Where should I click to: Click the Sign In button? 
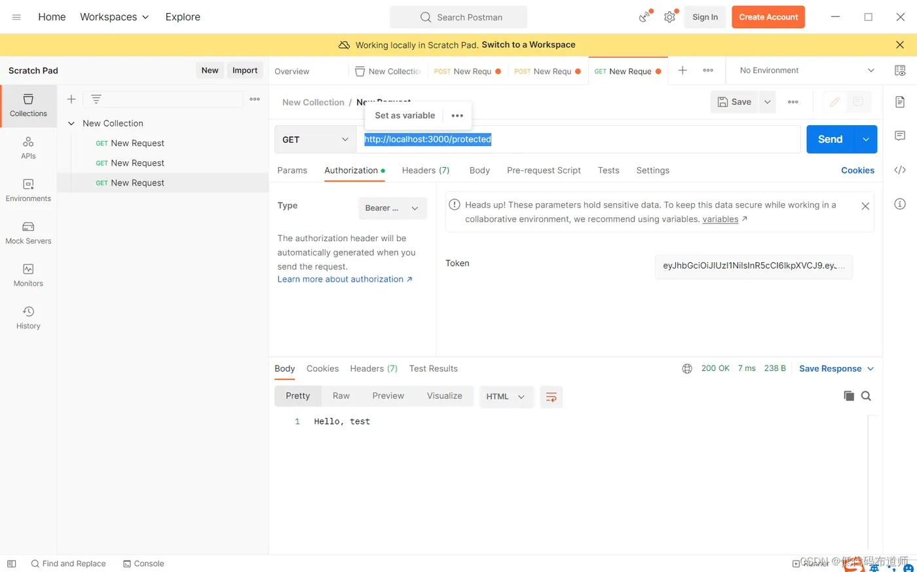tap(705, 17)
